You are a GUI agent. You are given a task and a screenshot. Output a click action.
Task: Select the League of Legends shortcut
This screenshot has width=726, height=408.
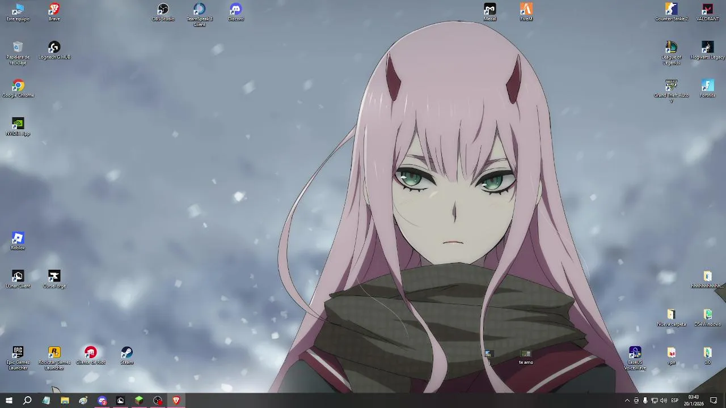pyautogui.click(x=672, y=53)
